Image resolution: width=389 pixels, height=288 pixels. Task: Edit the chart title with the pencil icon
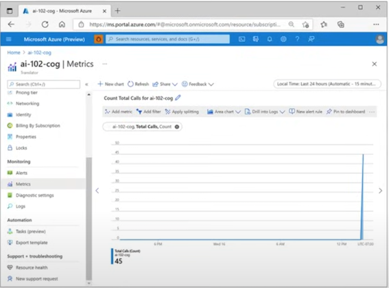point(178,98)
